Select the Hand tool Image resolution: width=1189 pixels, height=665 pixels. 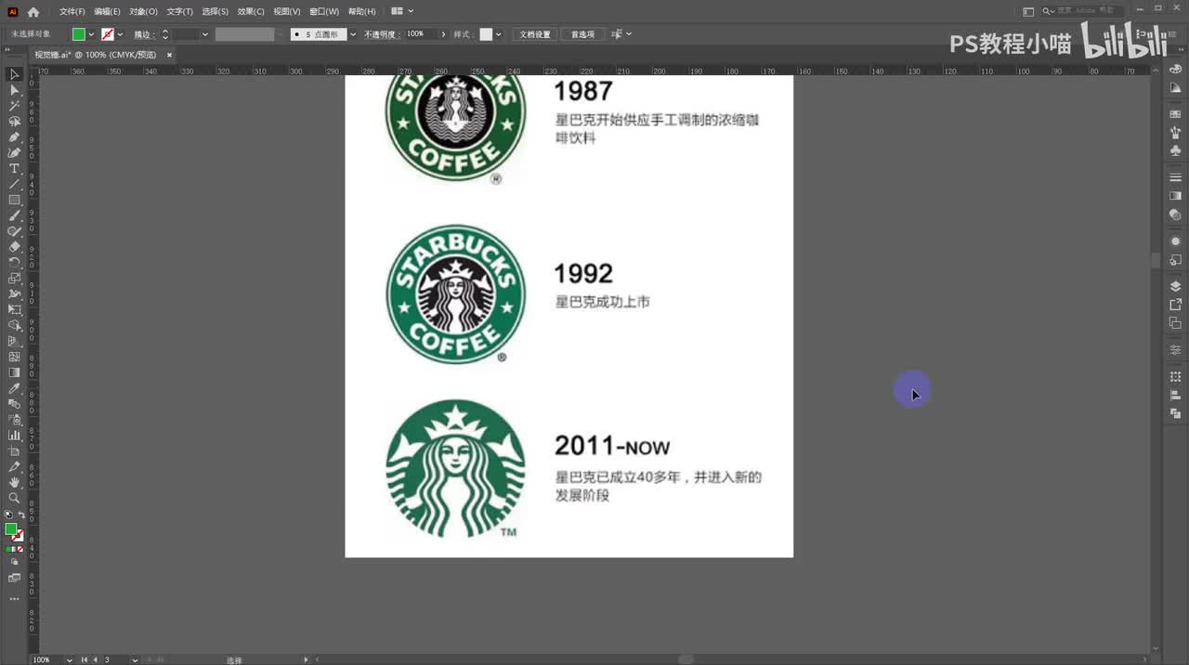[x=14, y=482]
